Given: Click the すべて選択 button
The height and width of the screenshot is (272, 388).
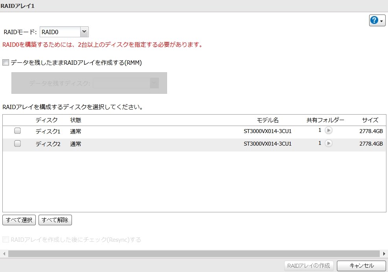Looking at the screenshot, I should 19,220.
